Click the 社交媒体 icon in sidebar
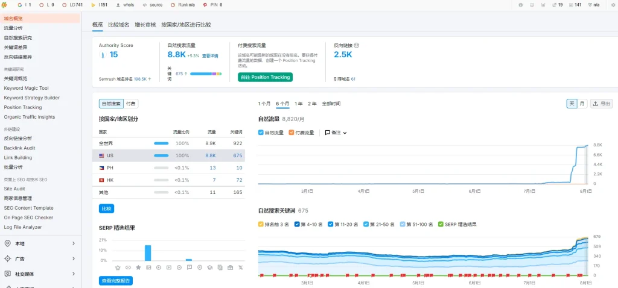The image size is (618, 288). [7, 274]
